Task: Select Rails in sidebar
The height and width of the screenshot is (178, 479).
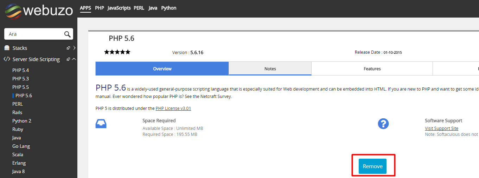Action: [x=17, y=112]
